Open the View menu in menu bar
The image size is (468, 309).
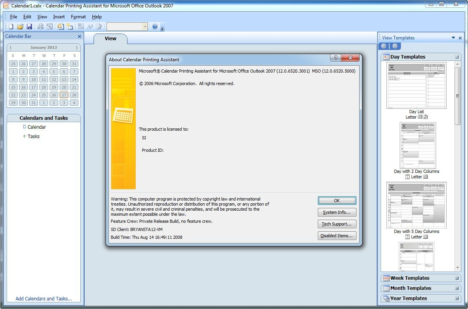point(42,17)
